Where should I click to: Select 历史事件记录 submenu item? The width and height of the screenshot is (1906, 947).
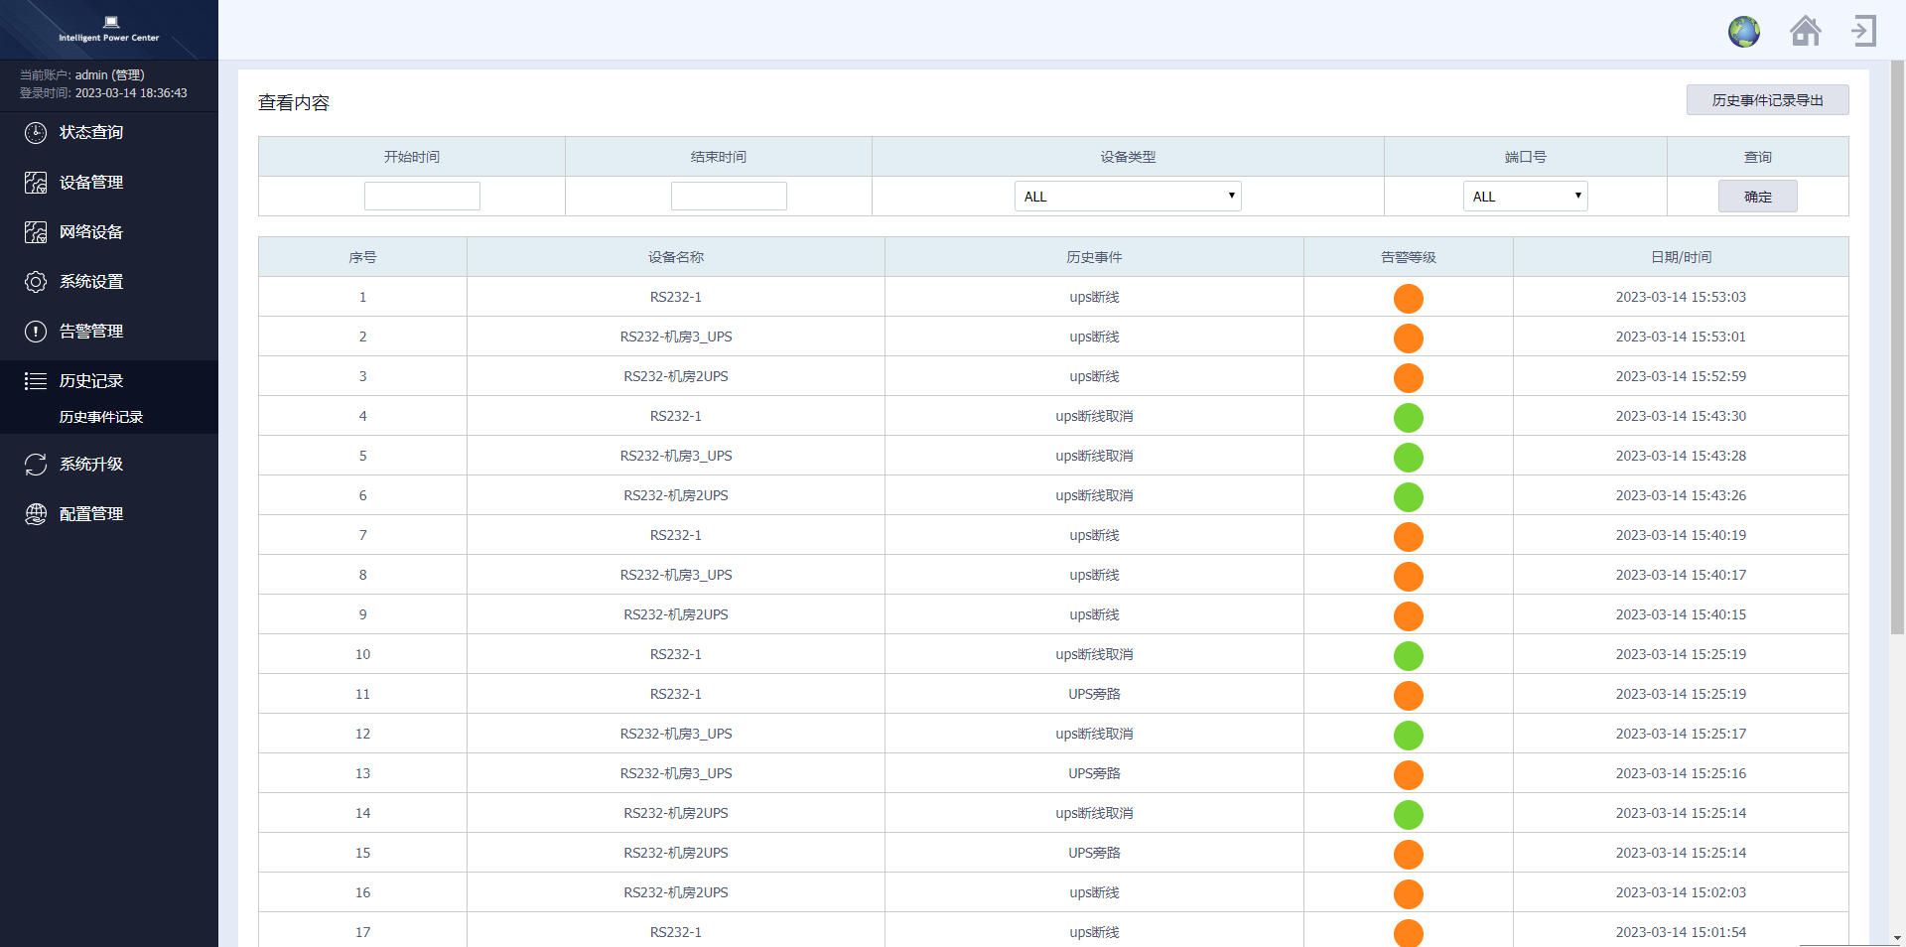pos(101,417)
